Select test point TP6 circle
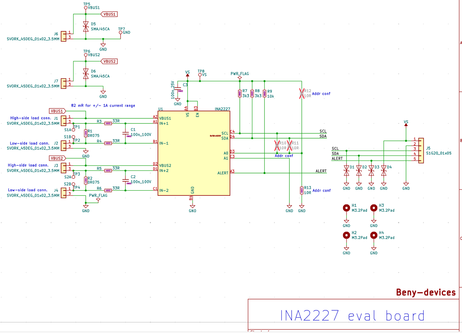The height and width of the screenshot is (333, 462). [86, 55]
